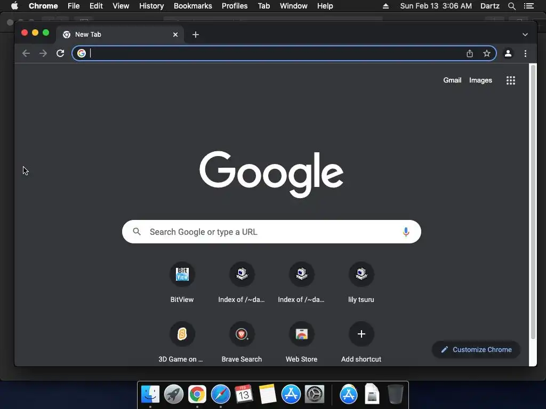546x409 pixels.
Task: Open the Web Store shortcut
Action: tap(302, 334)
